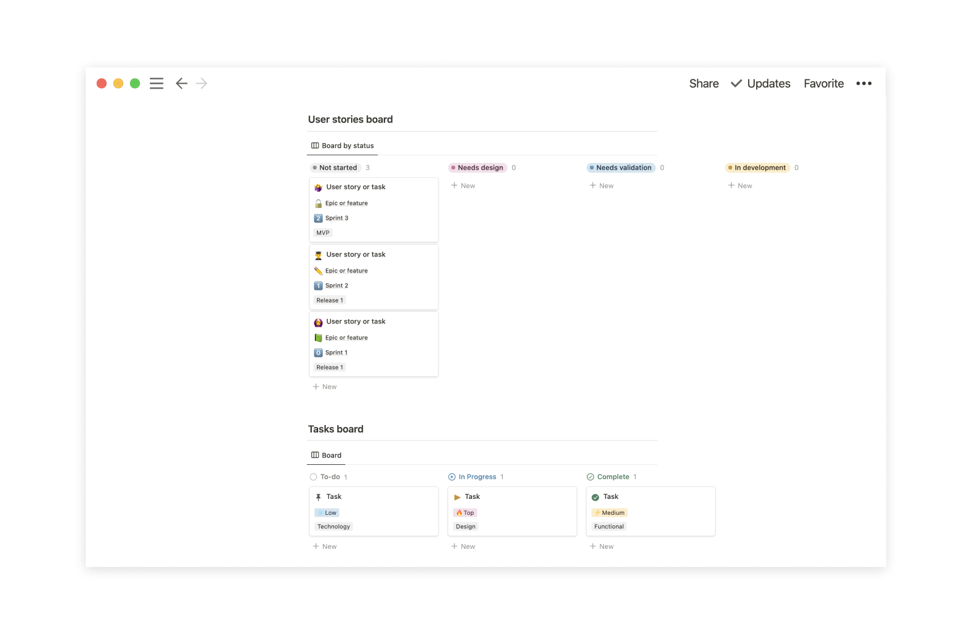The width and height of the screenshot is (972, 634).
Task: Click the Board by status layout icon
Action: coord(315,146)
